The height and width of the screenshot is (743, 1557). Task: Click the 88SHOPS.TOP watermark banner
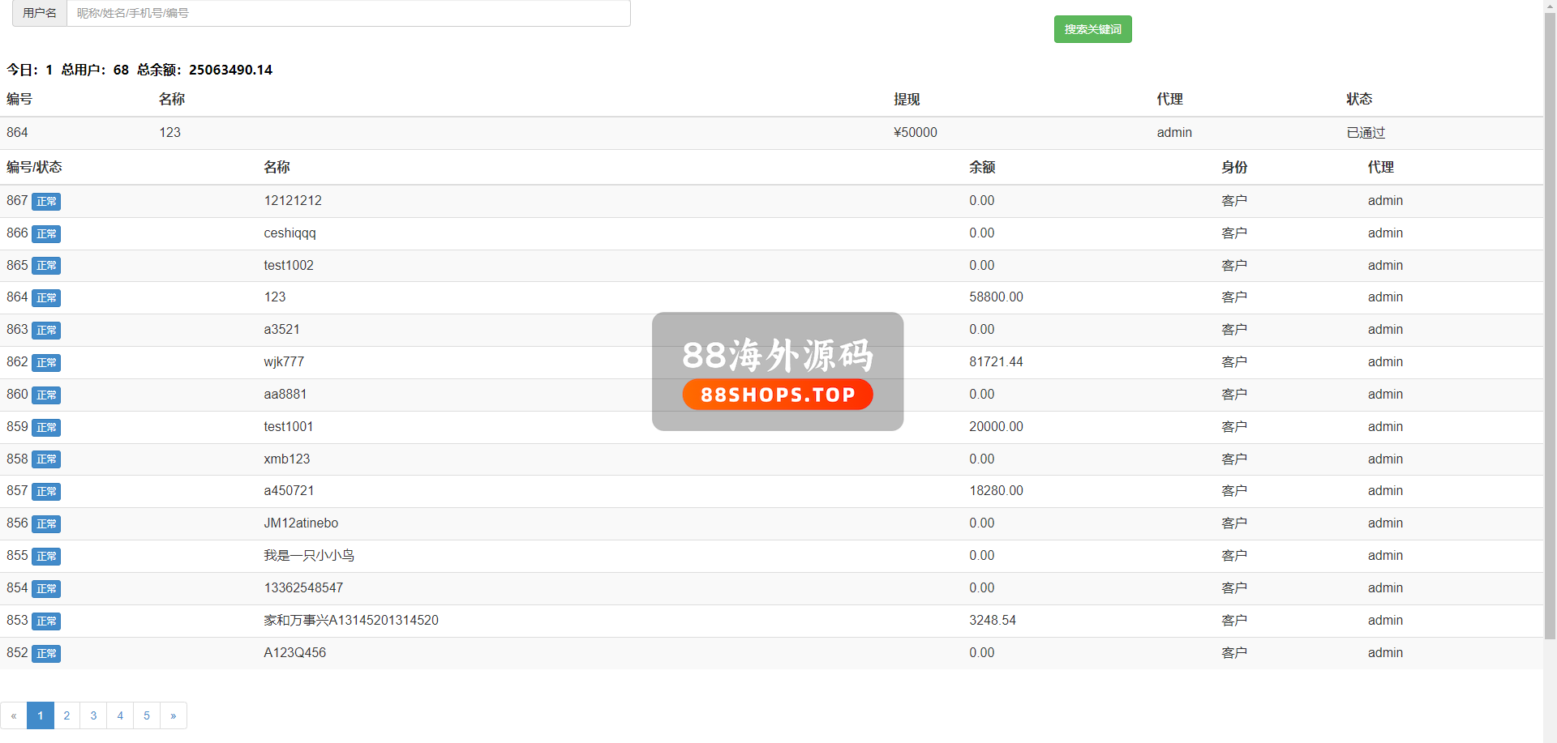(777, 395)
